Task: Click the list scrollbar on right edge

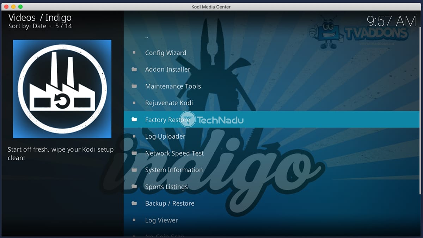Action: pyautogui.click(x=420, y=111)
